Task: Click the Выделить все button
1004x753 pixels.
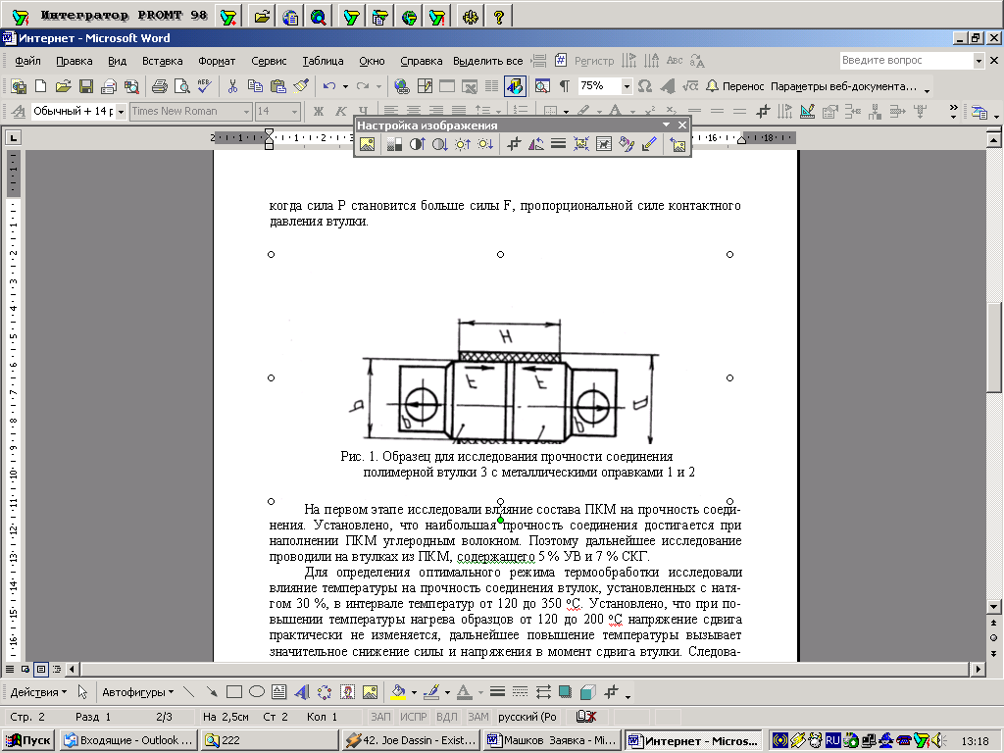Action: pyautogui.click(x=488, y=61)
